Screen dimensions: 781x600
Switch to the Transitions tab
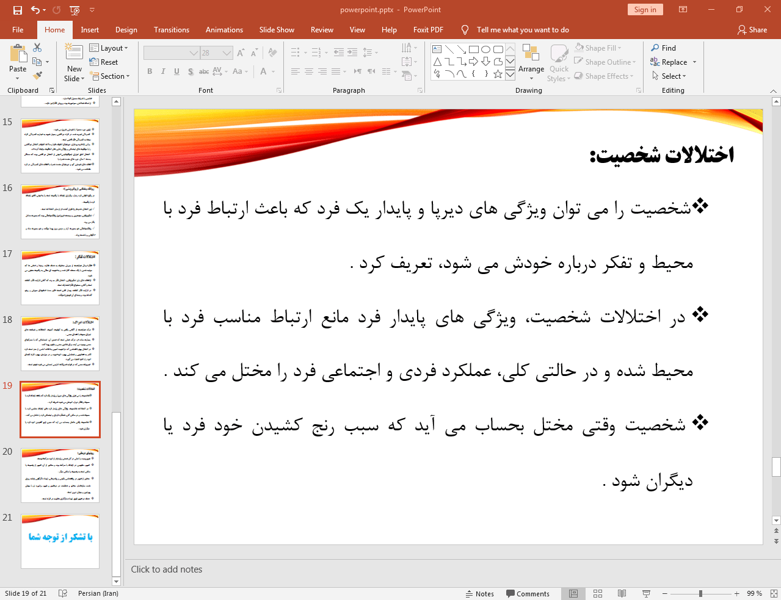(172, 30)
